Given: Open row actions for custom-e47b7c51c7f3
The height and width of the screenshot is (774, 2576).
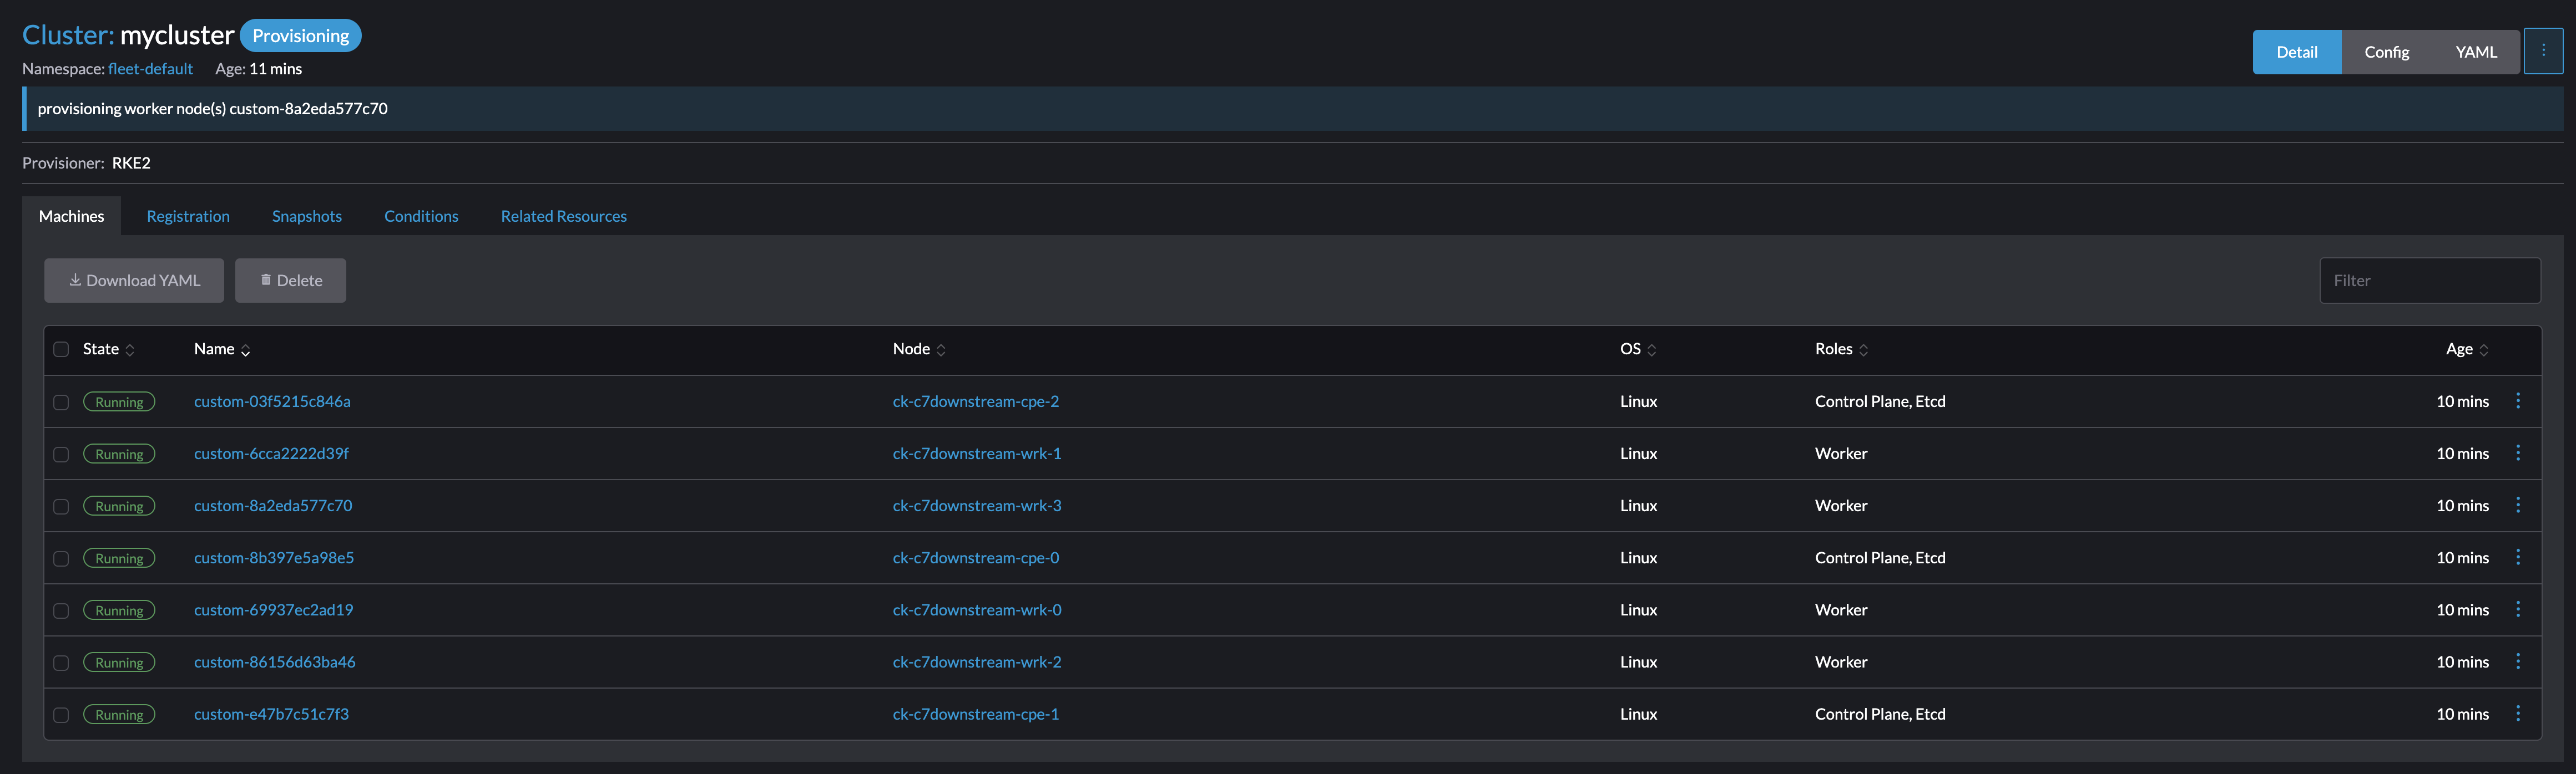Looking at the screenshot, I should (2517, 714).
